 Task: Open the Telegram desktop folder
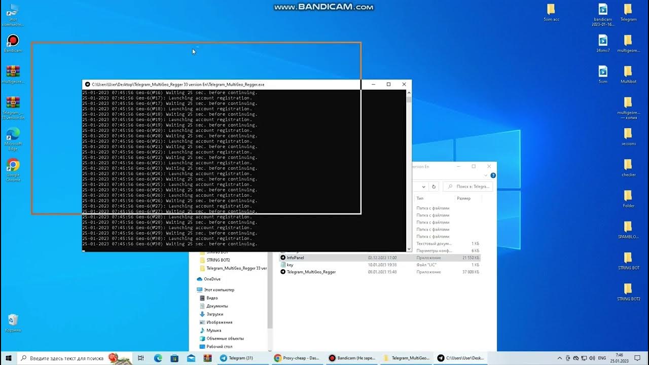pos(628,12)
